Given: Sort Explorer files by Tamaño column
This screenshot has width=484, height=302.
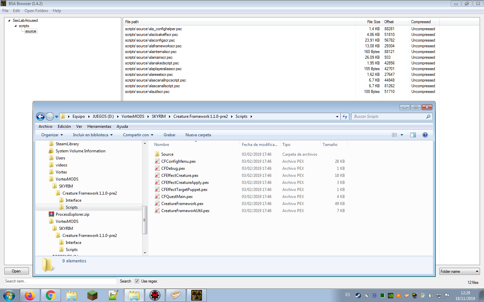Looking at the screenshot, I should coord(334,145).
